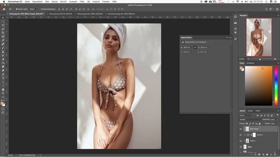Create a new layer group folder icon
This screenshot has width=280, height=157.
coord(267,154)
